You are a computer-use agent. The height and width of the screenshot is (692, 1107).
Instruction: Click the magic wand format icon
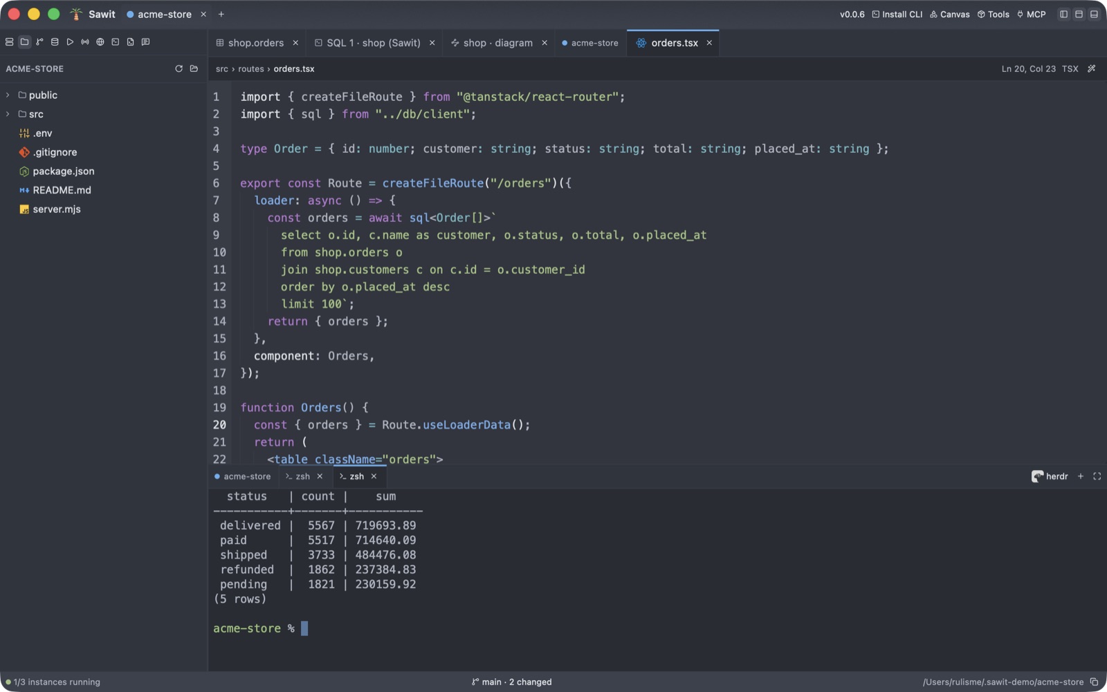pos(1092,68)
